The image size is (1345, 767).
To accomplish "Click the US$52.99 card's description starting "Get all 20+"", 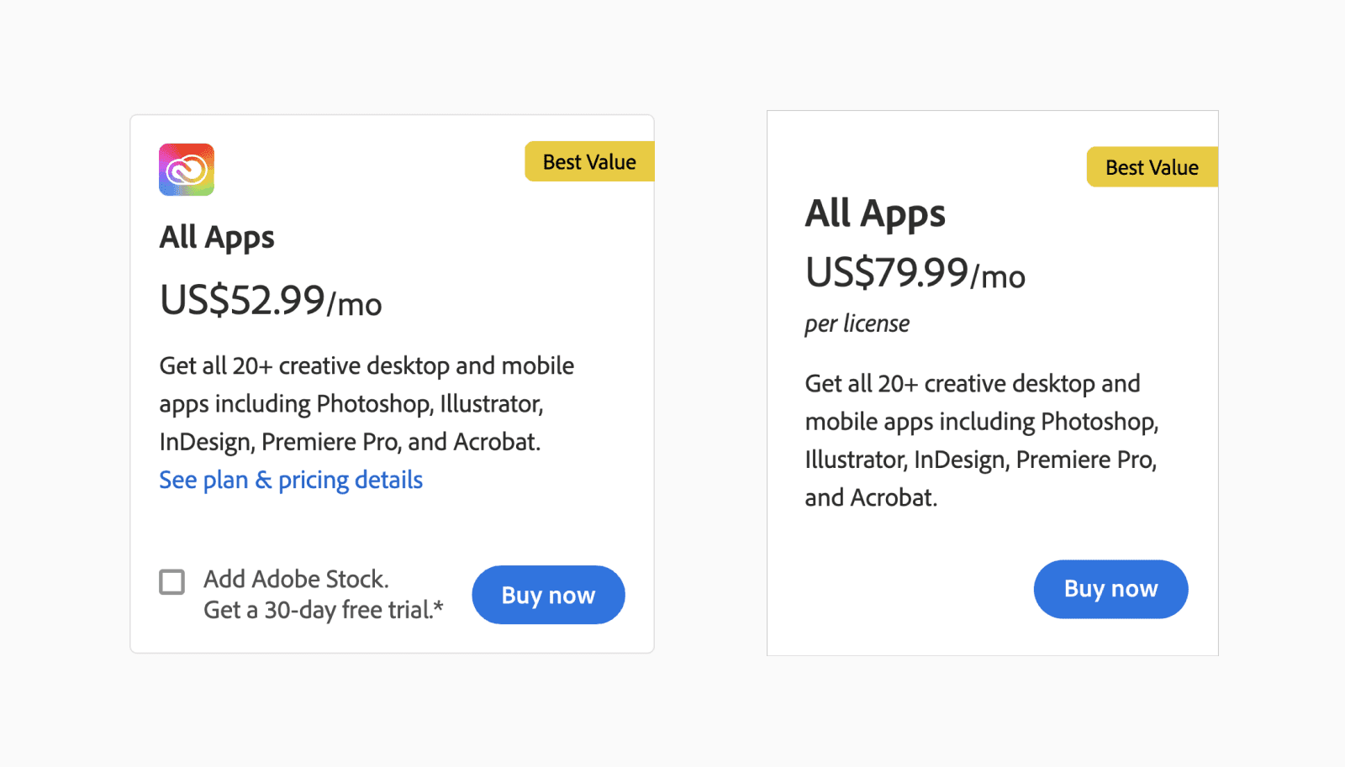I will click(367, 366).
